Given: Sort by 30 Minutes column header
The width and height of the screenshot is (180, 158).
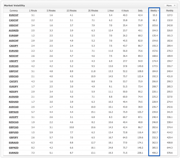Looking at the screenshot, I should [x=93, y=11].
